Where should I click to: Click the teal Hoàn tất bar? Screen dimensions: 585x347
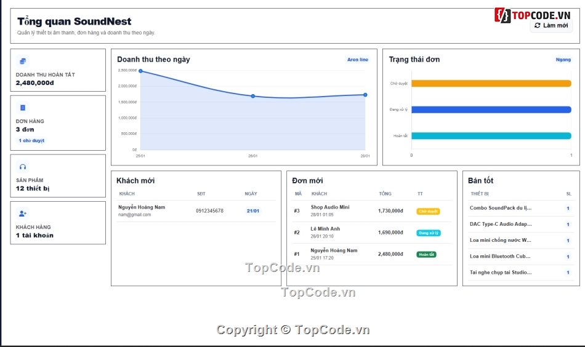[x=491, y=136]
